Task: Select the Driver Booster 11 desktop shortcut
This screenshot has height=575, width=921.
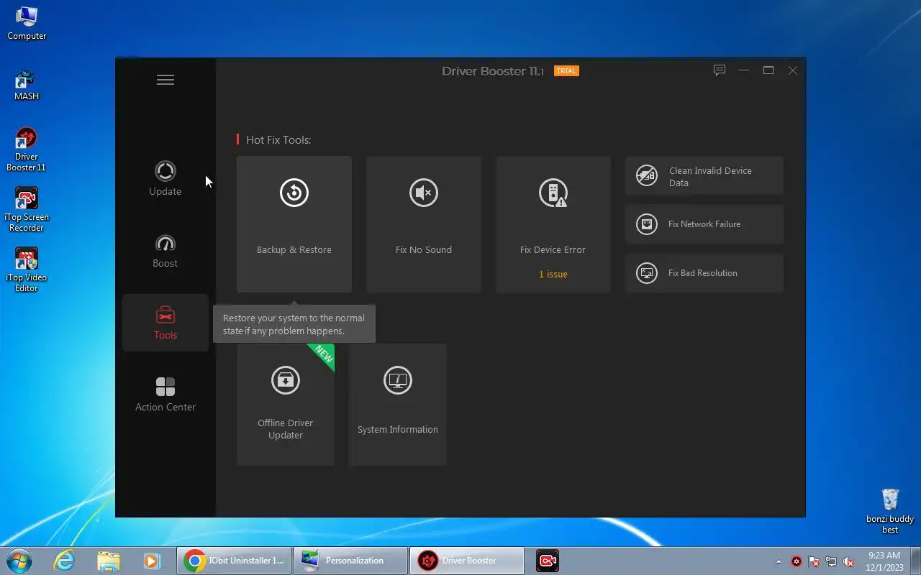Action: [x=27, y=149]
